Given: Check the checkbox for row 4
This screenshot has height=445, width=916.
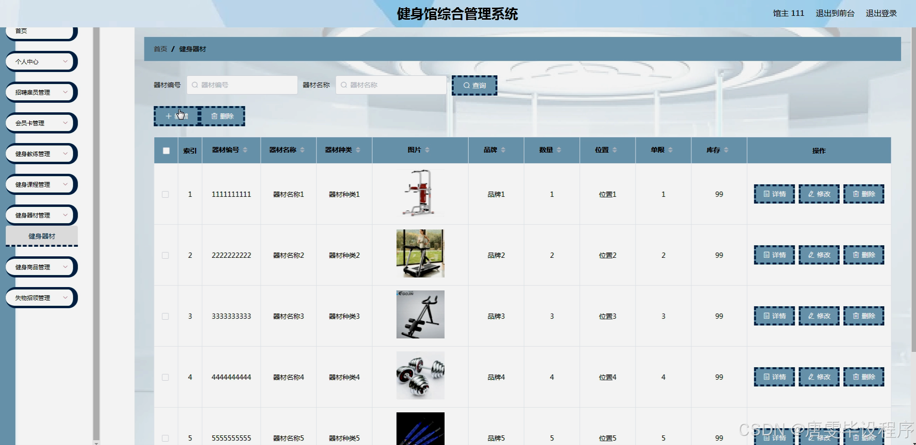Looking at the screenshot, I should click(x=166, y=377).
